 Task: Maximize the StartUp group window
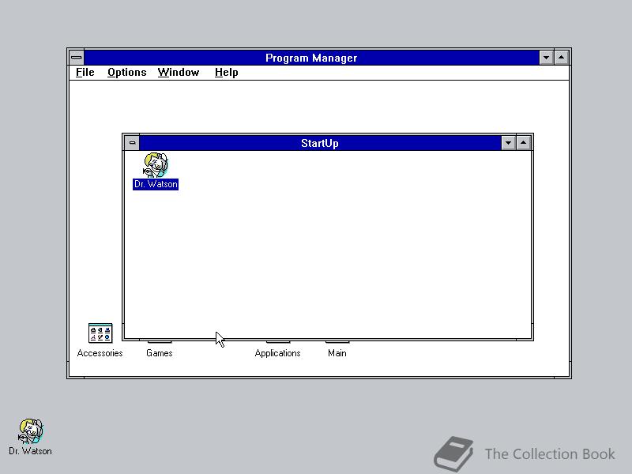524,143
